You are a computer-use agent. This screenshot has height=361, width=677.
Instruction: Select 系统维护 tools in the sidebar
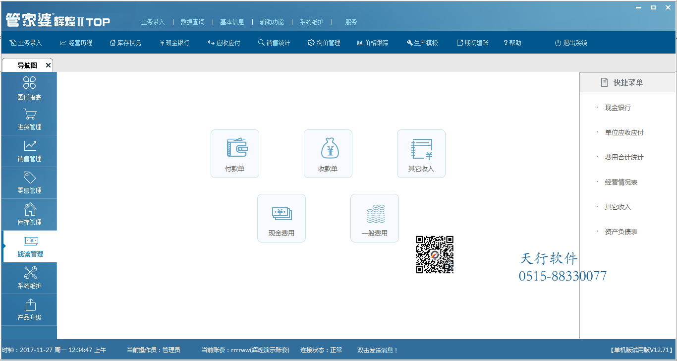(29, 278)
